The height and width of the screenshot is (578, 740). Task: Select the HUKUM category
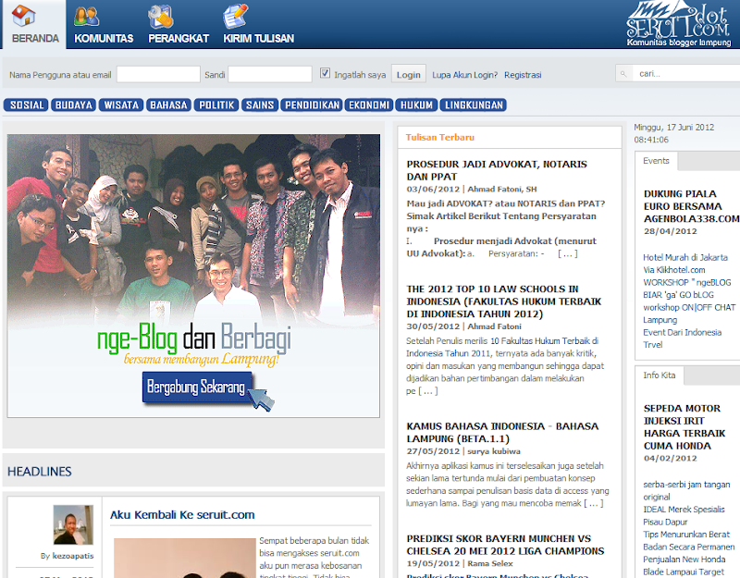[416, 105]
